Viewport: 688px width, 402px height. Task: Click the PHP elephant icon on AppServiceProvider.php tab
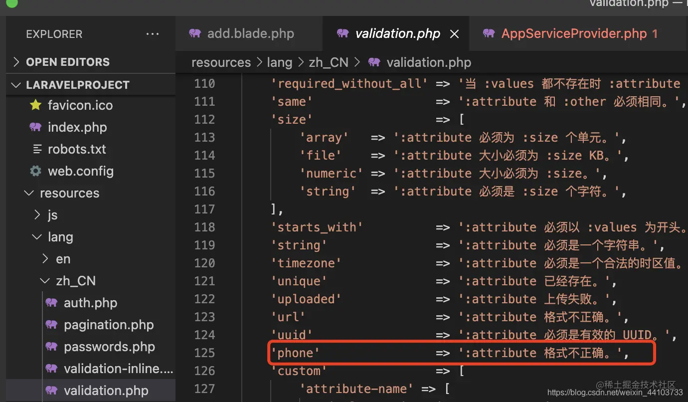click(489, 33)
